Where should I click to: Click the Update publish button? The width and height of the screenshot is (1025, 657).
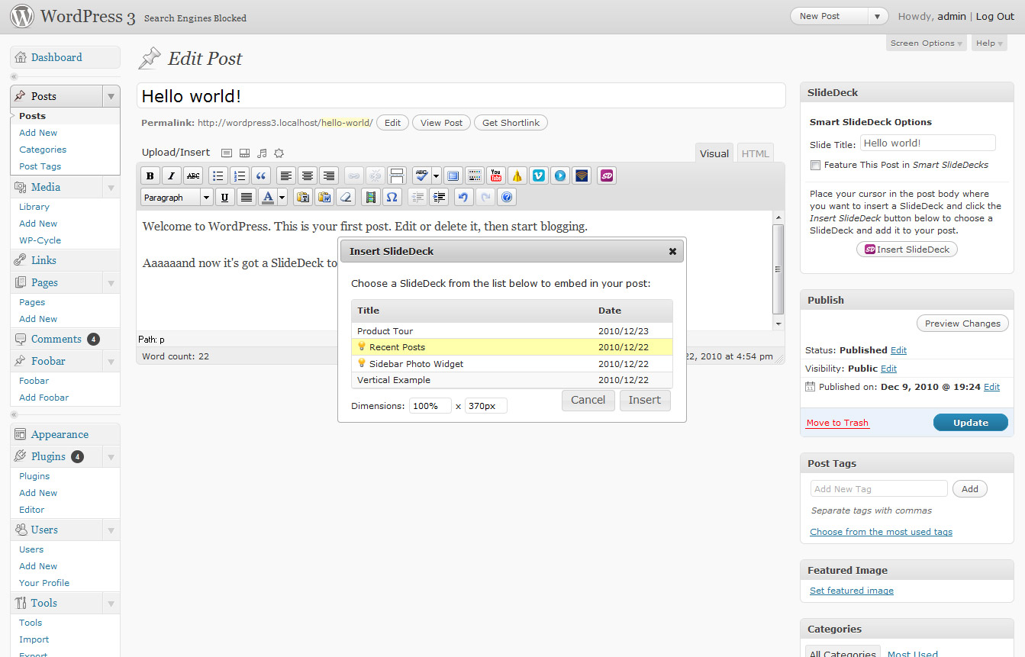click(x=971, y=423)
